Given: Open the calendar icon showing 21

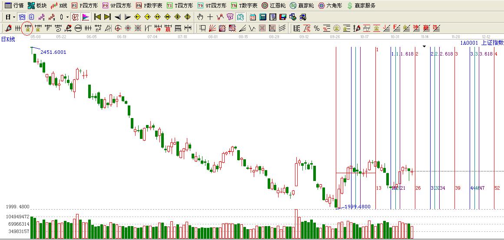Looking at the screenshot, I should pos(252,17).
